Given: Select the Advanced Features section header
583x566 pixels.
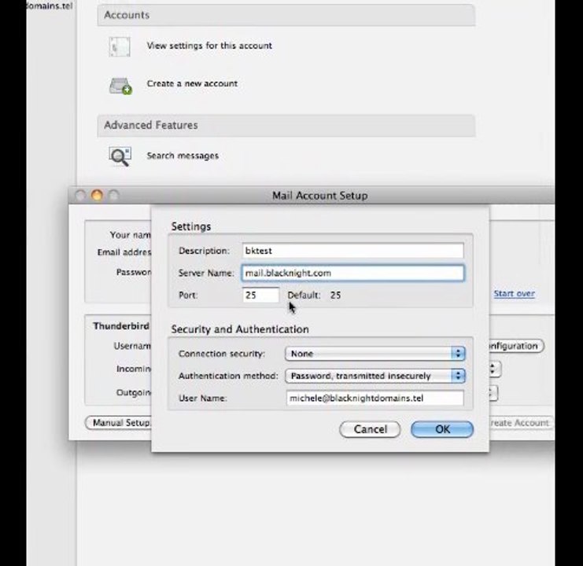Looking at the screenshot, I should 286,126.
